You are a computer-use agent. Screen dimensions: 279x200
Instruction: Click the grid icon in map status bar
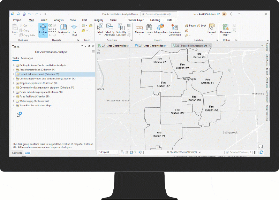[x=127, y=152]
